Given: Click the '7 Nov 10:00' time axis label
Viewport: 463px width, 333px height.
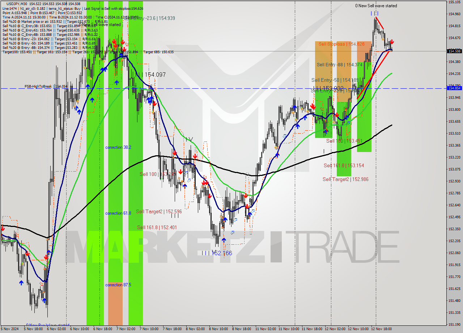Looking at the screenshot, I should tap(149, 329).
